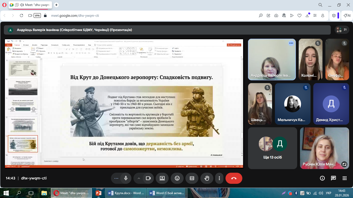The image size is (353, 198).
Task: Show participants list with 21 people
Action: (x=342, y=30)
